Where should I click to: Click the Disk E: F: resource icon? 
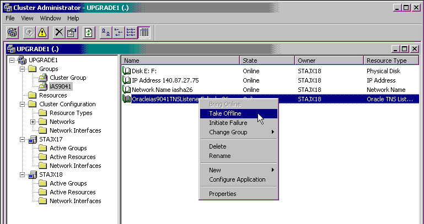(x=126, y=71)
